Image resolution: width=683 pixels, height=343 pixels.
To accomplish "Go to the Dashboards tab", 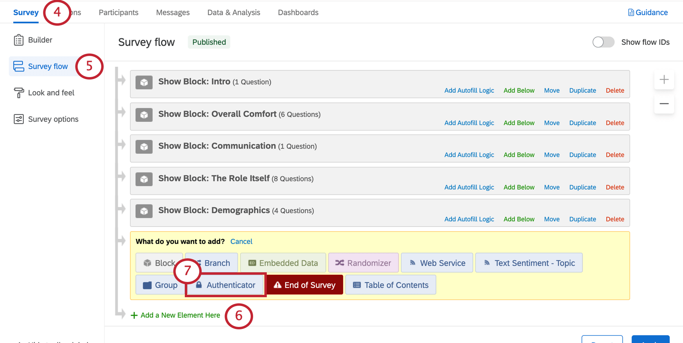I will (x=298, y=12).
